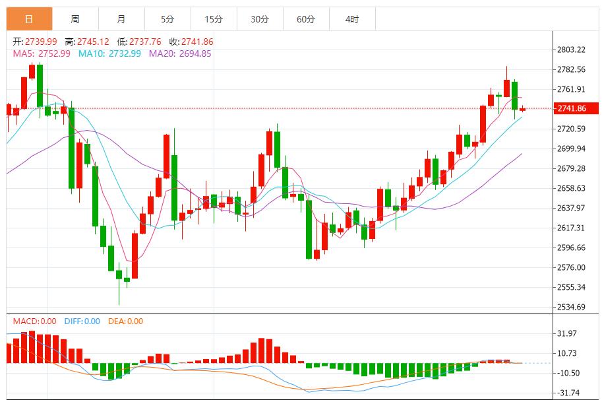
Task: Switch to the 60分 chart tab
Action: point(306,19)
